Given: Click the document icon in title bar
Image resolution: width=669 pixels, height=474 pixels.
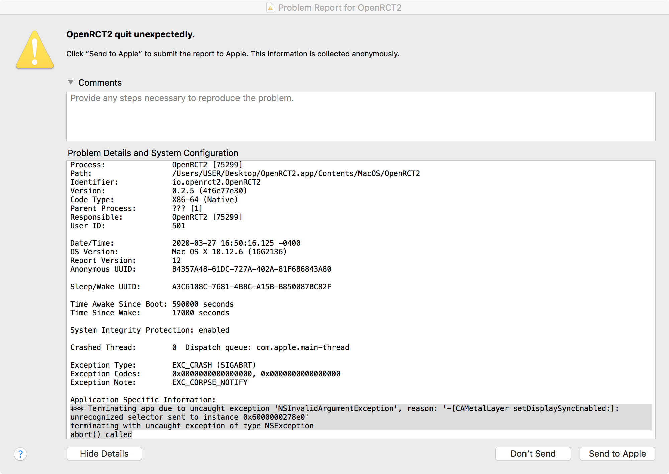Looking at the screenshot, I should point(270,7).
